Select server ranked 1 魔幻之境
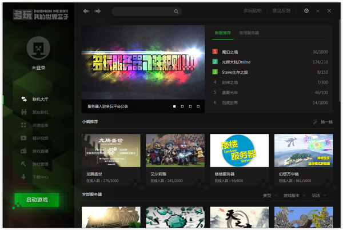 [x=270, y=52]
